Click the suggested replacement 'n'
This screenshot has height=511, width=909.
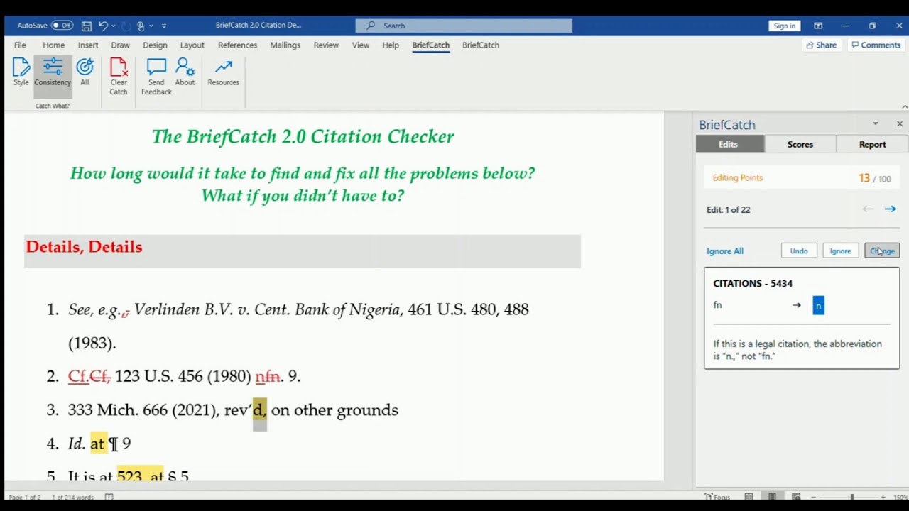pos(818,306)
